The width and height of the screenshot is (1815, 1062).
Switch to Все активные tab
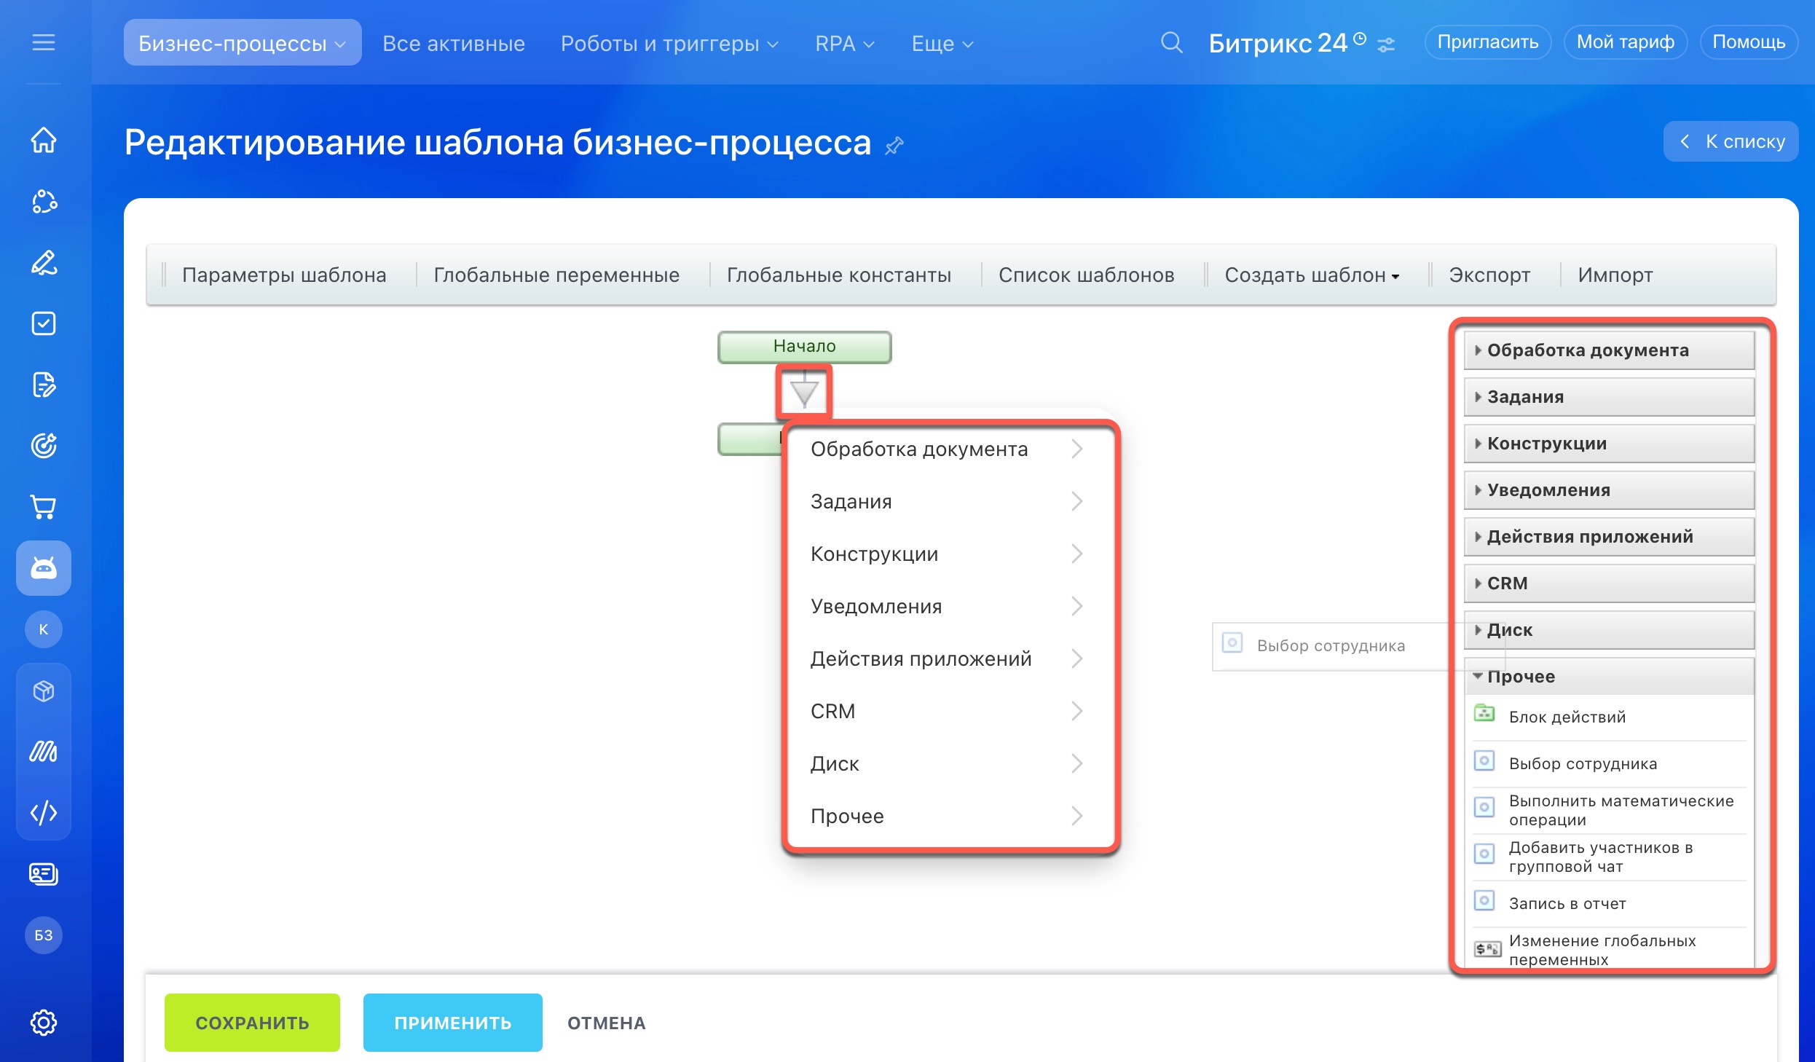(454, 44)
